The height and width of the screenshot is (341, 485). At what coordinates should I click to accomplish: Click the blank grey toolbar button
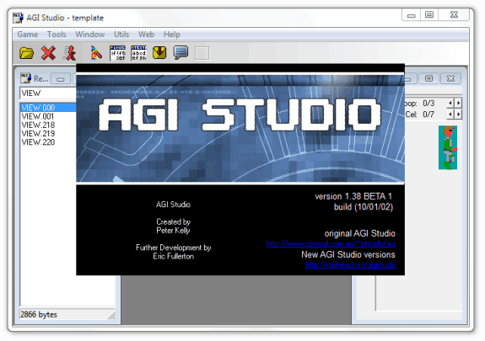pos(202,53)
